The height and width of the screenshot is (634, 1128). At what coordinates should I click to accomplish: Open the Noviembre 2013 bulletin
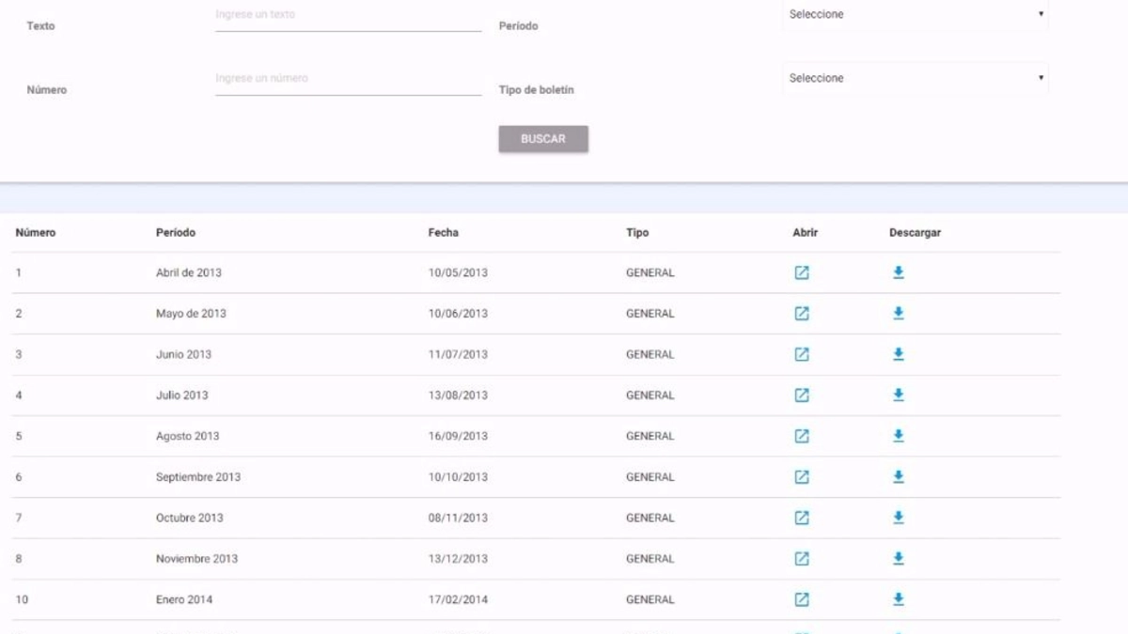tap(802, 559)
